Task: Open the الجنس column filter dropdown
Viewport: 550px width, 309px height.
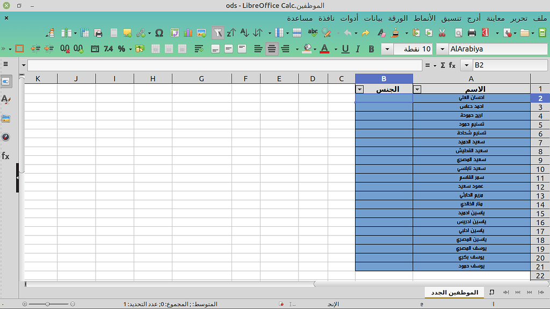Action: 360,89
